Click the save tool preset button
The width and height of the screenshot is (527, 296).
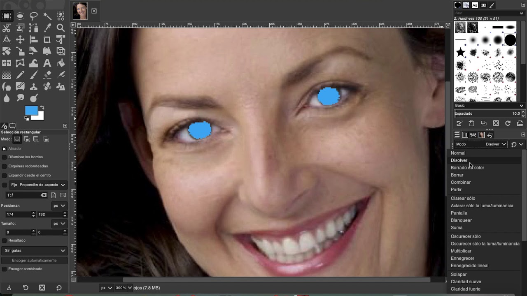tap(9, 288)
